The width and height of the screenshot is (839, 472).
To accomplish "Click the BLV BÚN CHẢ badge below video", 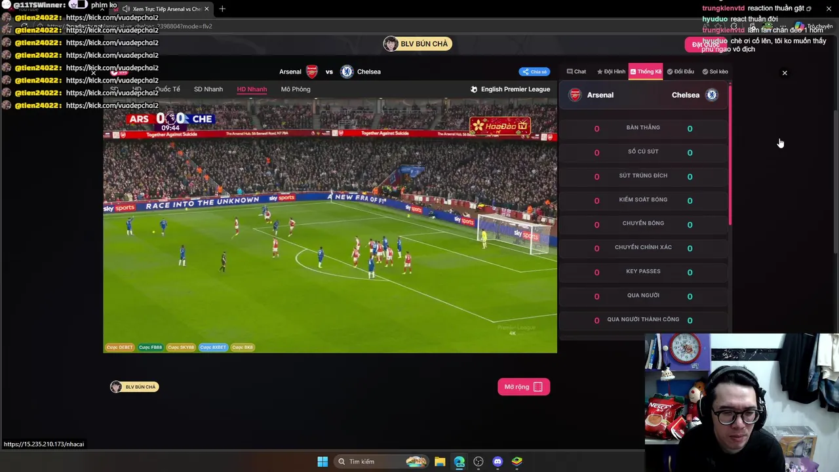I will point(134,387).
